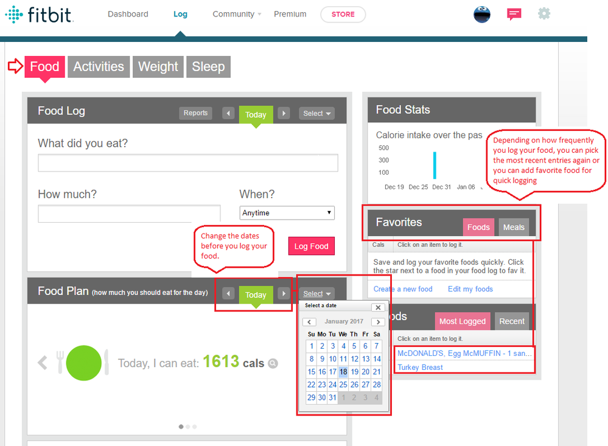Switch Favorites to Meals view

pyautogui.click(x=513, y=227)
